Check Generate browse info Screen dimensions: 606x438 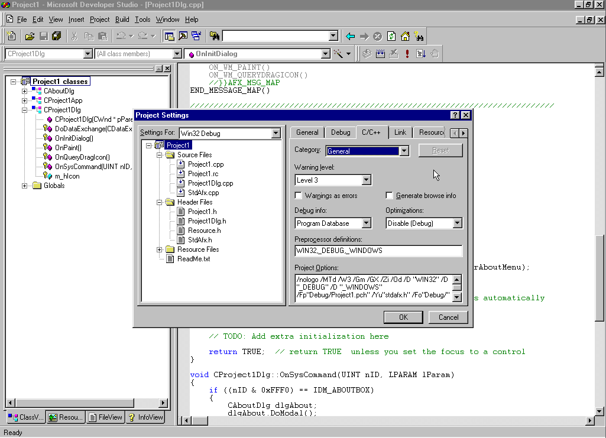point(388,195)
